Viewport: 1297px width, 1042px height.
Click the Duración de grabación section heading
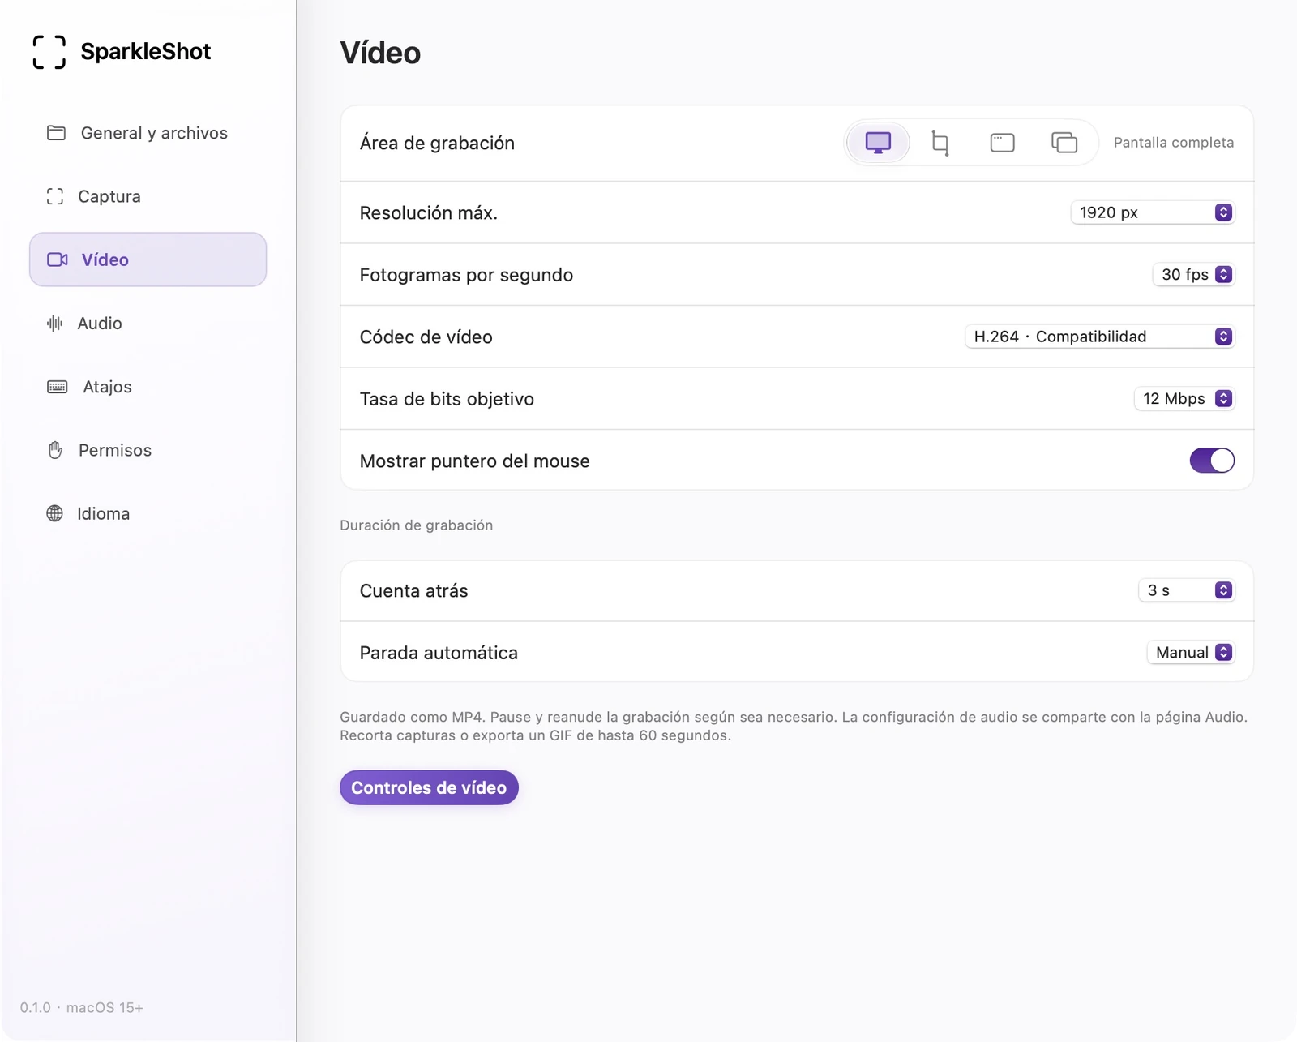[416, 525]
